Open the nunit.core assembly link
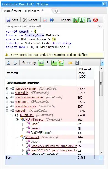Screen dimensions: 109x170 coord(22,102)
